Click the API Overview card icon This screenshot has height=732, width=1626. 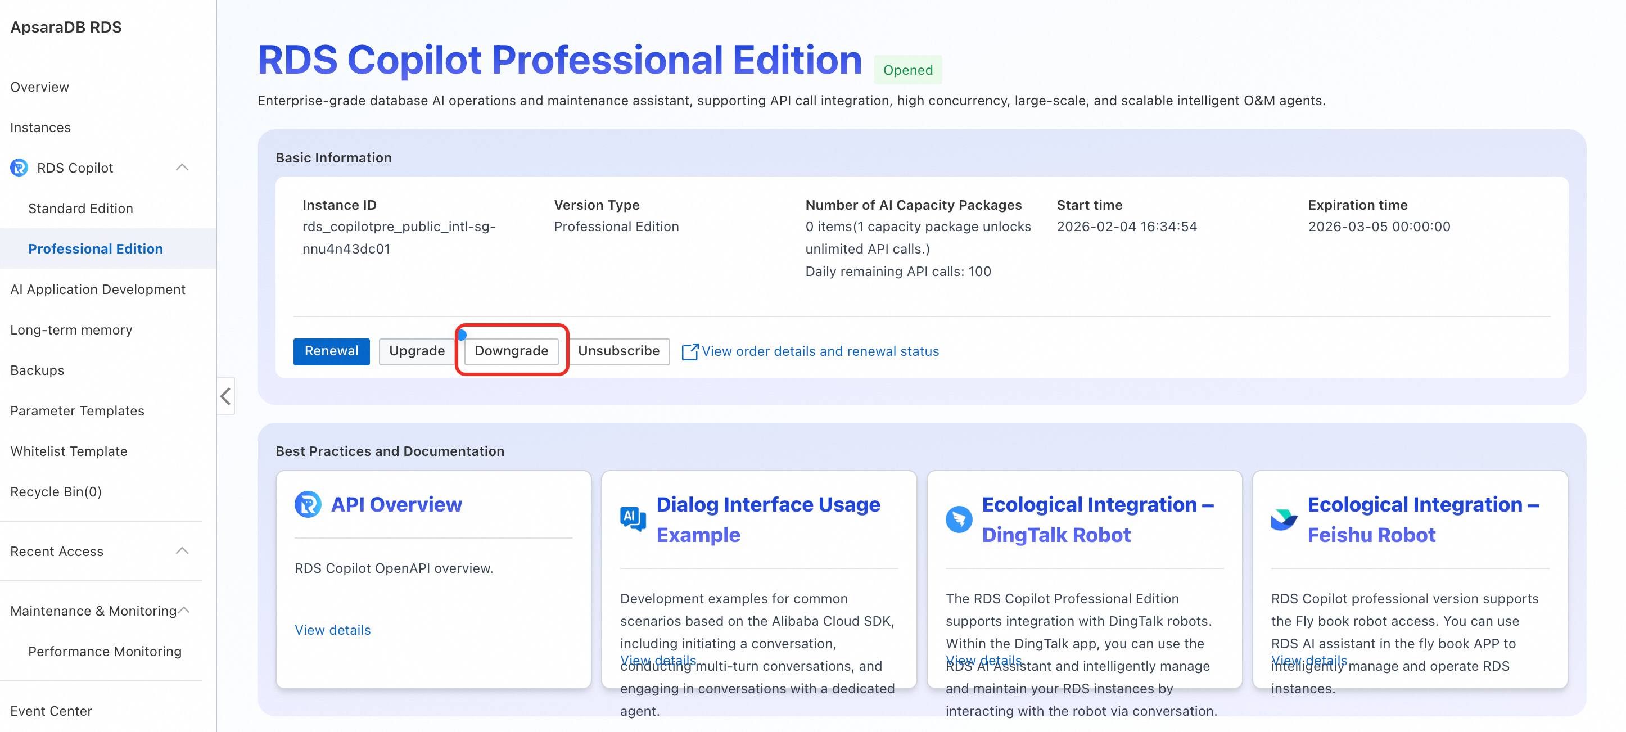click(x=308, y=504)
